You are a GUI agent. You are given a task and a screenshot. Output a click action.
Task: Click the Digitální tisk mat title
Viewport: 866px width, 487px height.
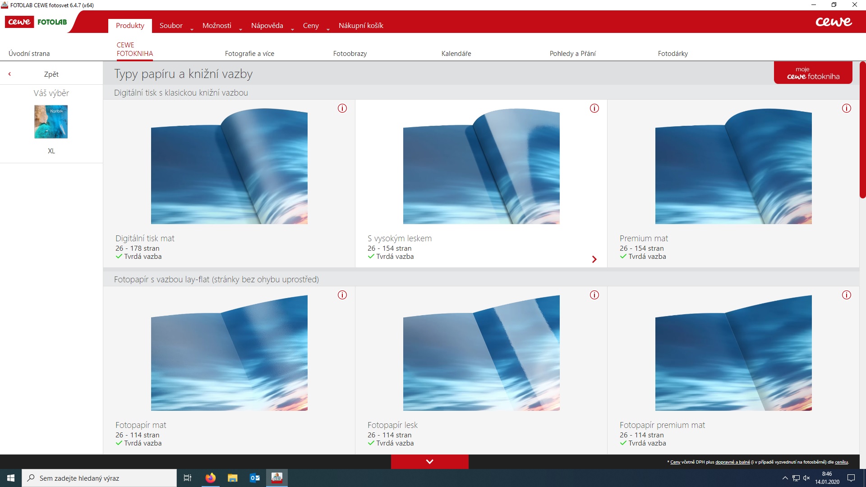145,239
